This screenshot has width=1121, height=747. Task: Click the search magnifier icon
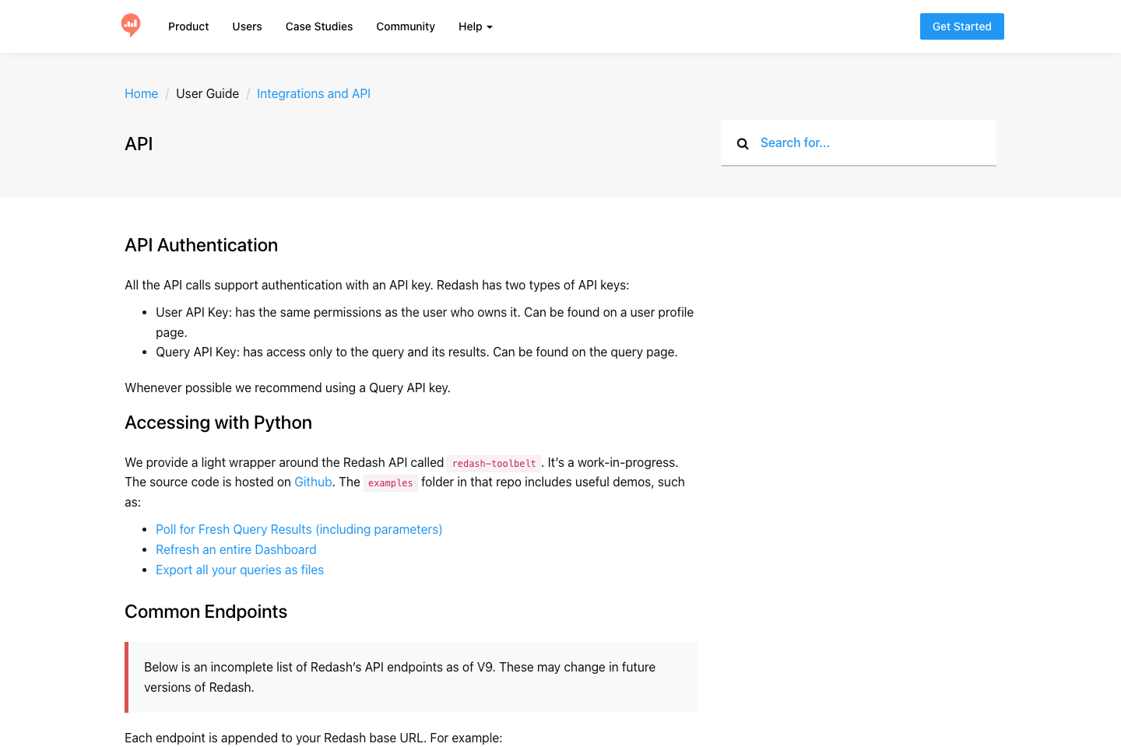pos(743,143)
